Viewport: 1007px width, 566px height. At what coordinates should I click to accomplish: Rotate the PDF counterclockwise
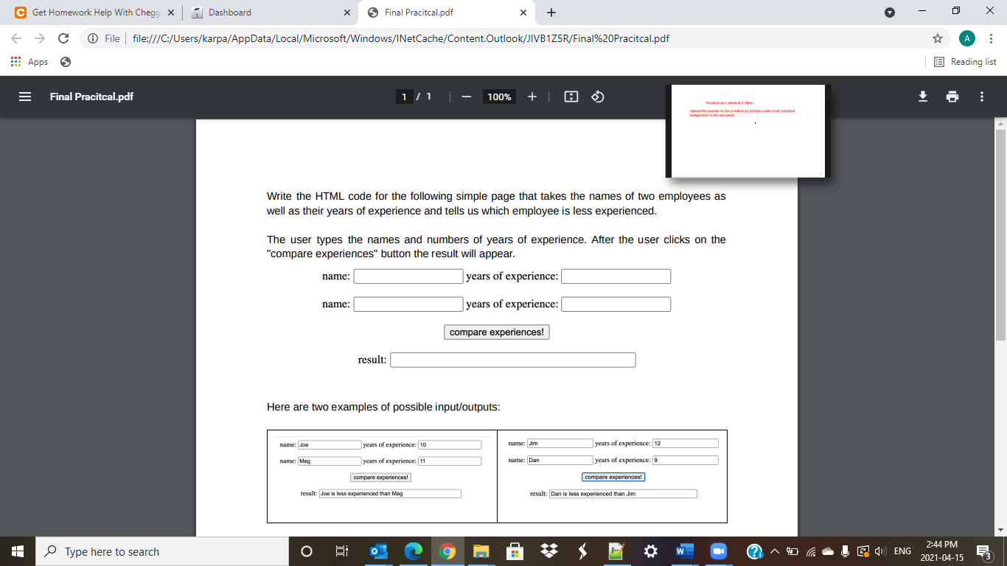tap(599, 97)
